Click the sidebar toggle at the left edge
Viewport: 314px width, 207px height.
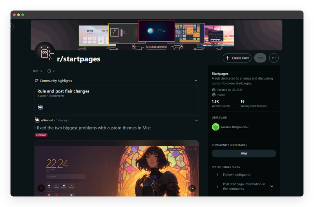[x=12, y=27]
